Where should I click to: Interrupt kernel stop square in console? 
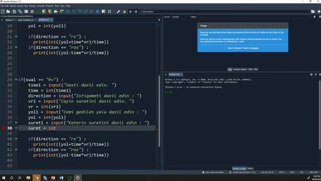pos(311,74)
